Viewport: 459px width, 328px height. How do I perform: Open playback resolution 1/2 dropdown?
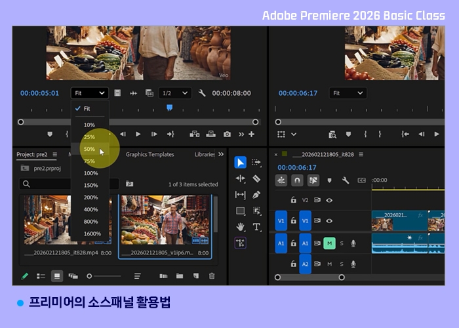[x=175, y=93]
